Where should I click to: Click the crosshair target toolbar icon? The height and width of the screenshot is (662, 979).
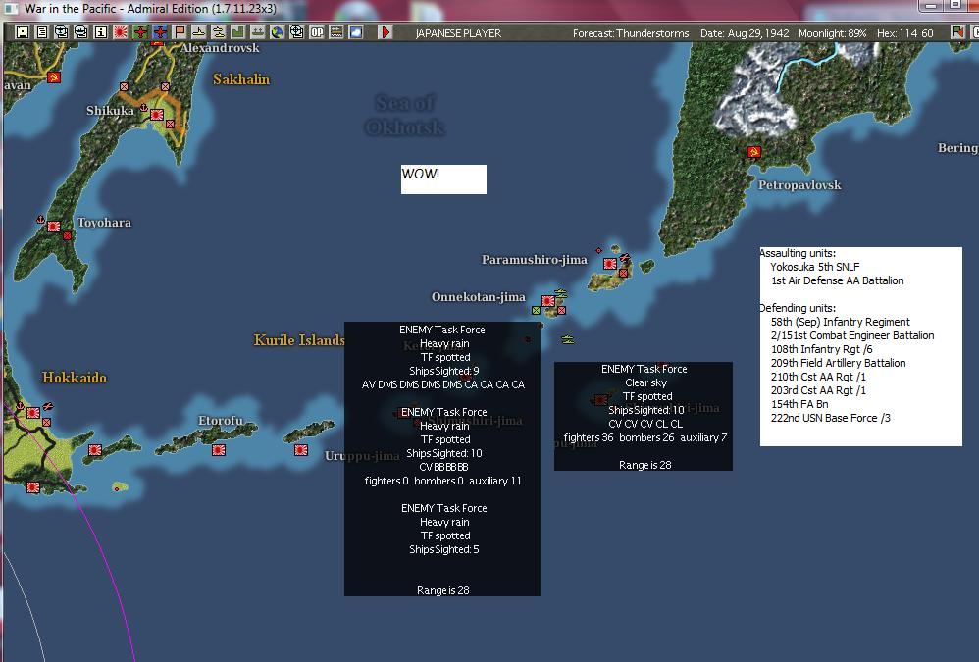click(x=297, y=31)
